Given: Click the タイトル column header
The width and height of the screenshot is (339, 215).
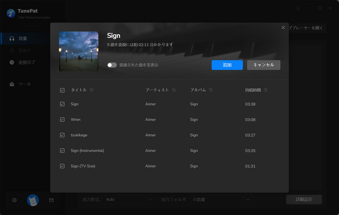Looking at the screenshot, I should [79, 90].
